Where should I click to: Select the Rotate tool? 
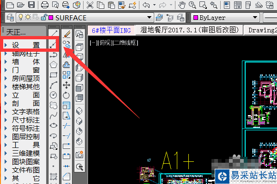pos(66,95)
